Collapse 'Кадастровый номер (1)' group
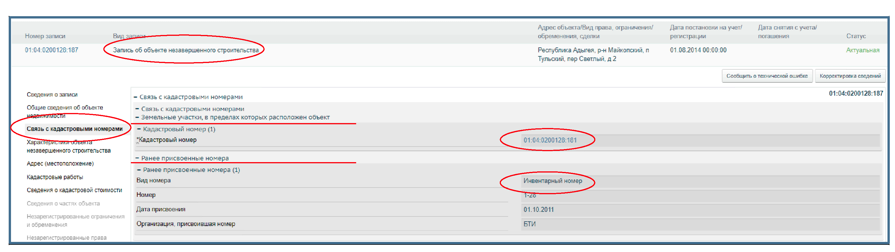 [x=139, y=129]
